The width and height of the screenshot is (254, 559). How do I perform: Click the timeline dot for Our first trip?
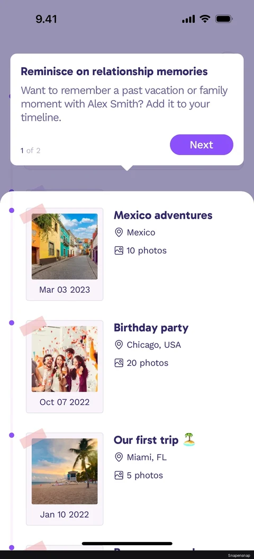12,435
